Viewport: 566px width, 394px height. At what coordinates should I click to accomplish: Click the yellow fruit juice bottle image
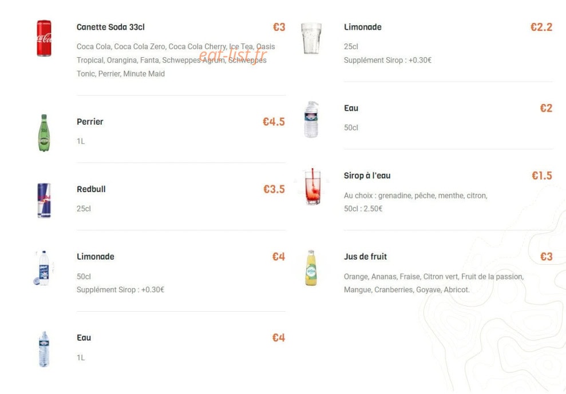pyautogui.click(x=311, y=268)
